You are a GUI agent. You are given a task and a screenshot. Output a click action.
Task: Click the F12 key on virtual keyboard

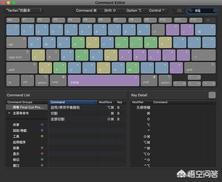(x=196, y=20)
